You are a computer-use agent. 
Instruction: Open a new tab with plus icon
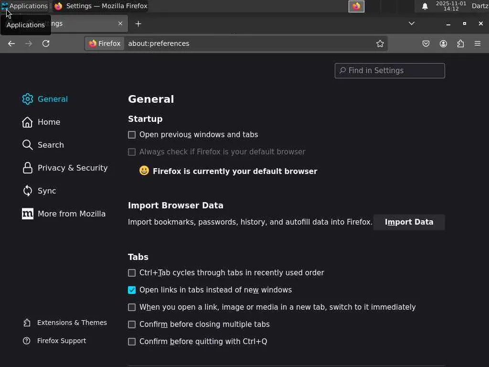138,23
